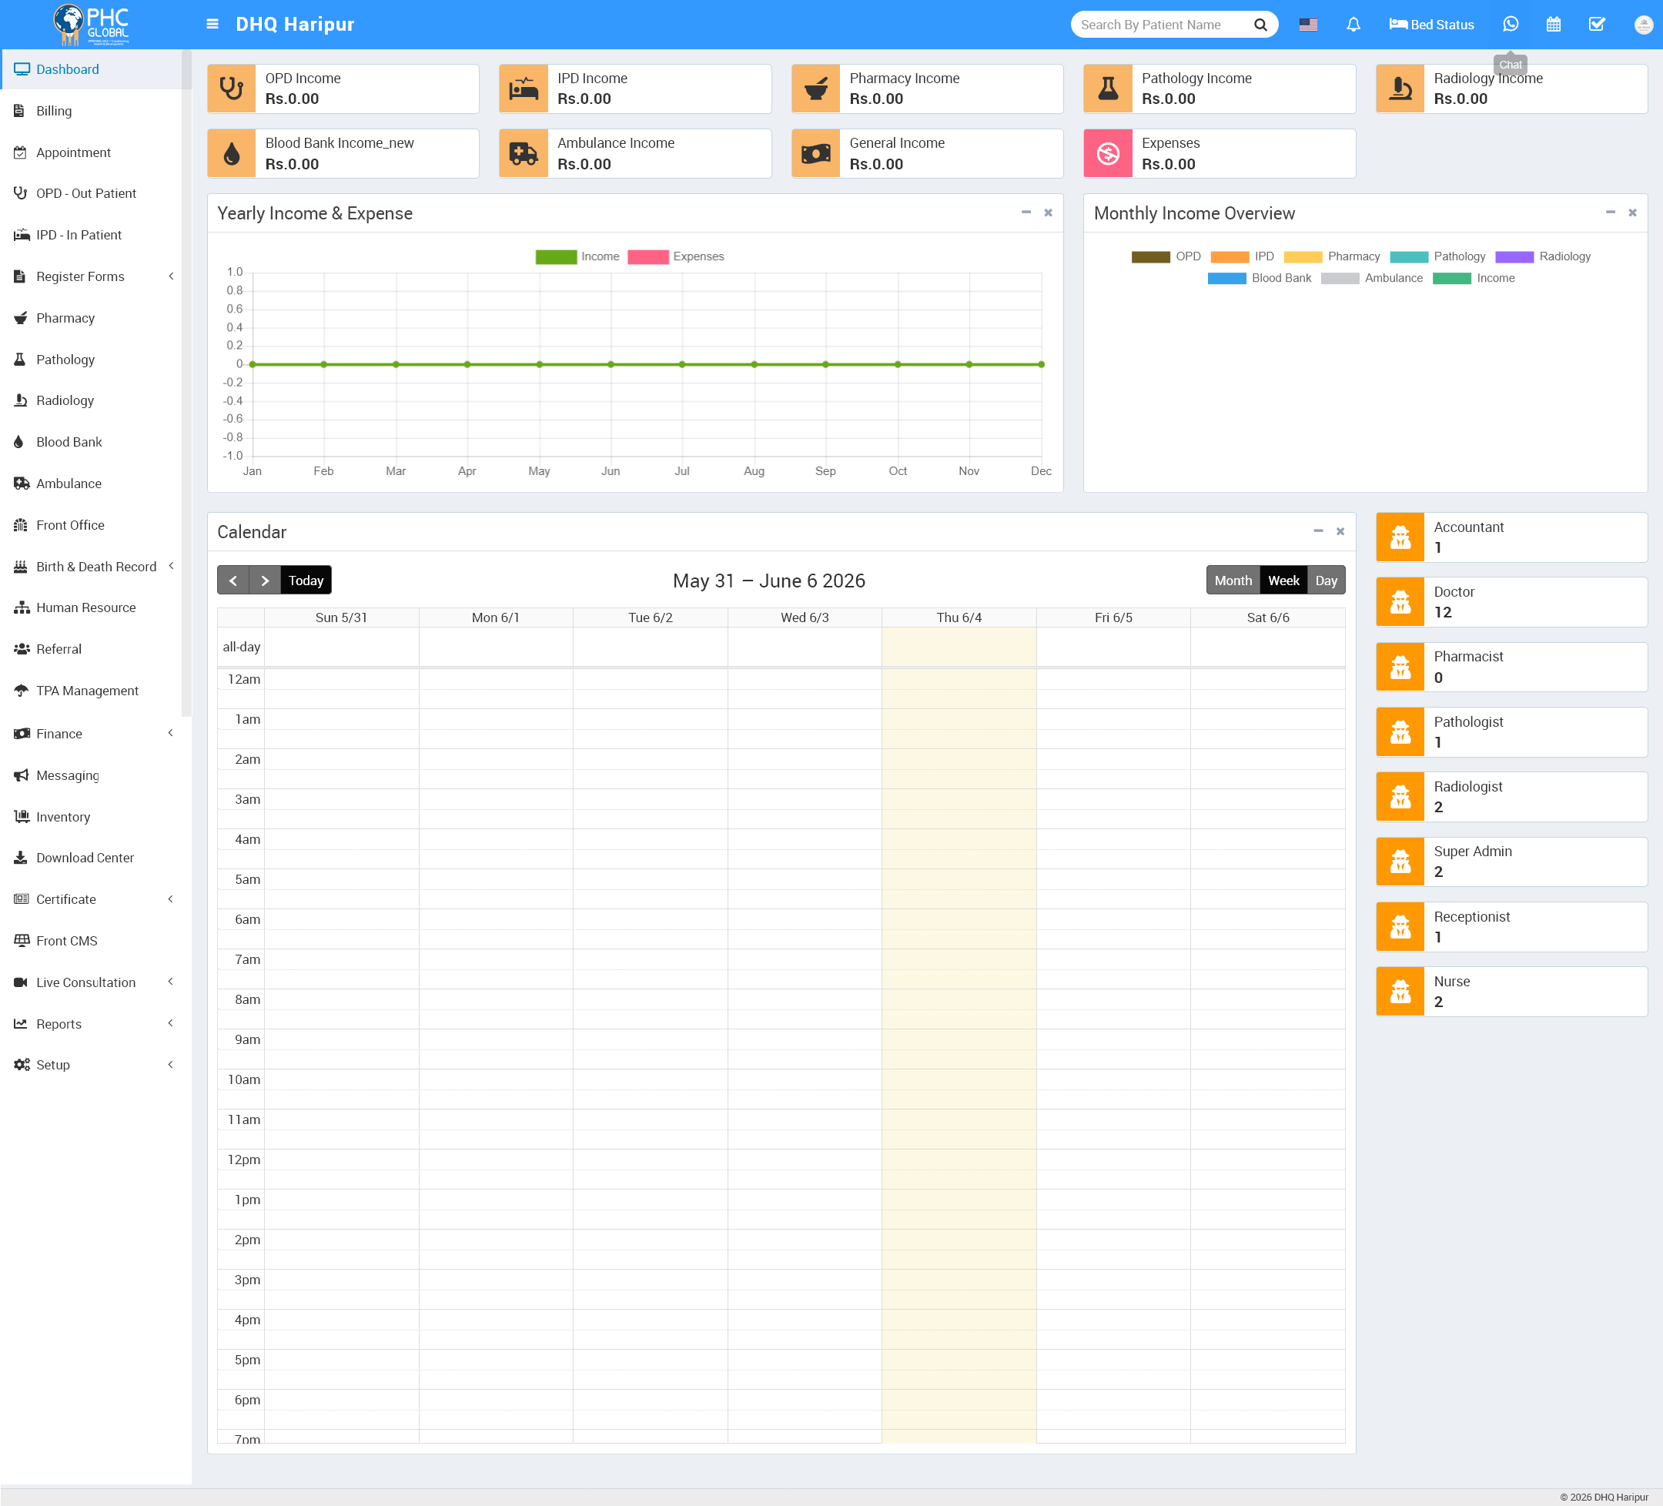This screenshot has width=1663, height=1506.
Task: Open WhatsApp chat icon in header
Action: point(1511,24)
